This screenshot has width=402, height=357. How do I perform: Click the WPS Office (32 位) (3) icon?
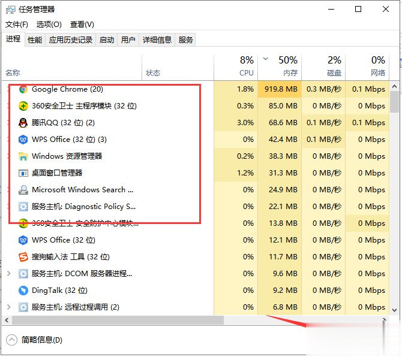coord(23,140)
